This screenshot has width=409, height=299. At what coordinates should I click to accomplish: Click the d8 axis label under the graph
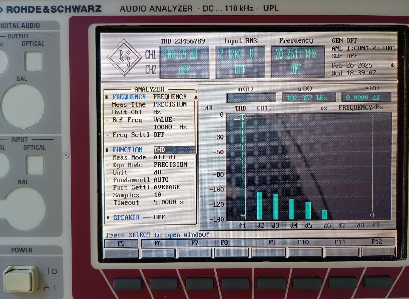click(x=360, y=225)
